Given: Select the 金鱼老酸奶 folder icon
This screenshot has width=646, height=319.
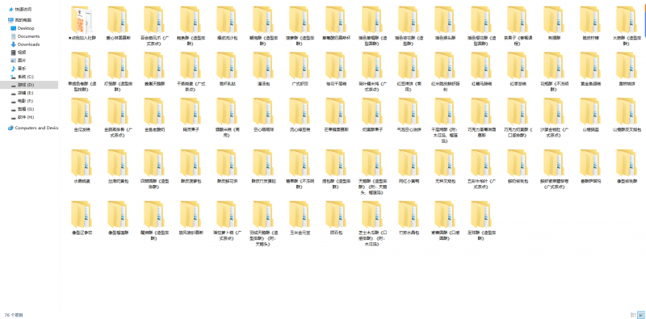Looking at the screenshot, I should (154, 111).
